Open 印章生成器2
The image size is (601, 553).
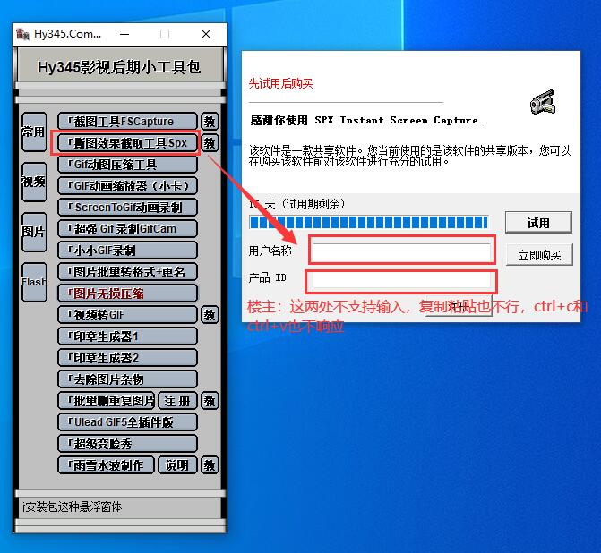128,358
